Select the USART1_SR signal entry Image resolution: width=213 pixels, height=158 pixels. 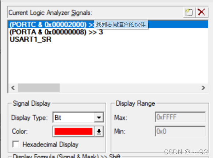(x=30, y=39)
